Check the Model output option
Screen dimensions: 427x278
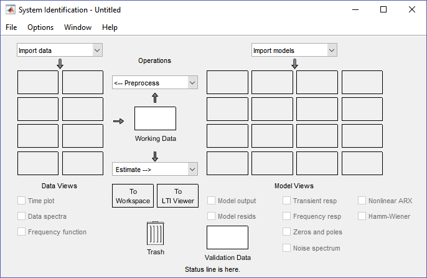(212, 201)
